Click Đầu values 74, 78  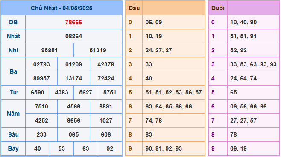coord(154,120)
